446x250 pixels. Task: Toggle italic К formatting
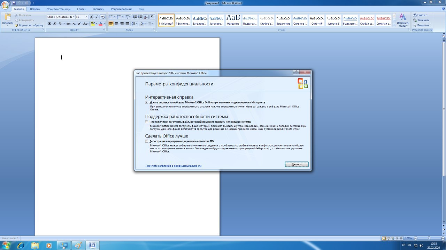[x=54, y=24]
